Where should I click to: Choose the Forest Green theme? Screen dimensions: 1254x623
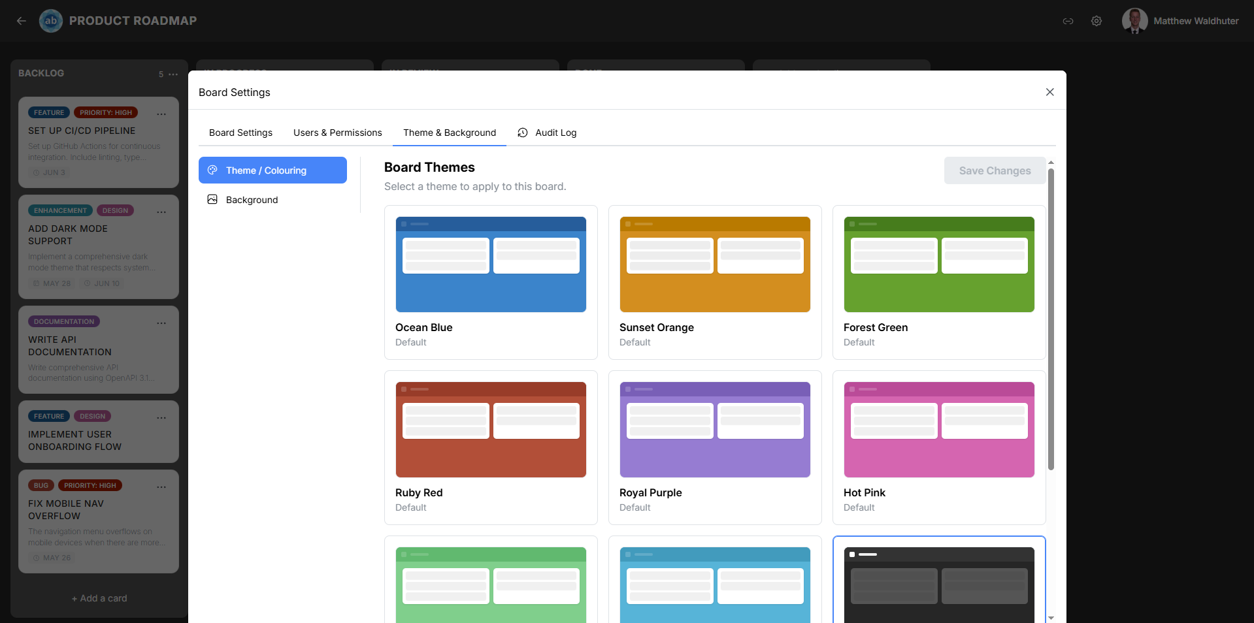tap(939, 282)
